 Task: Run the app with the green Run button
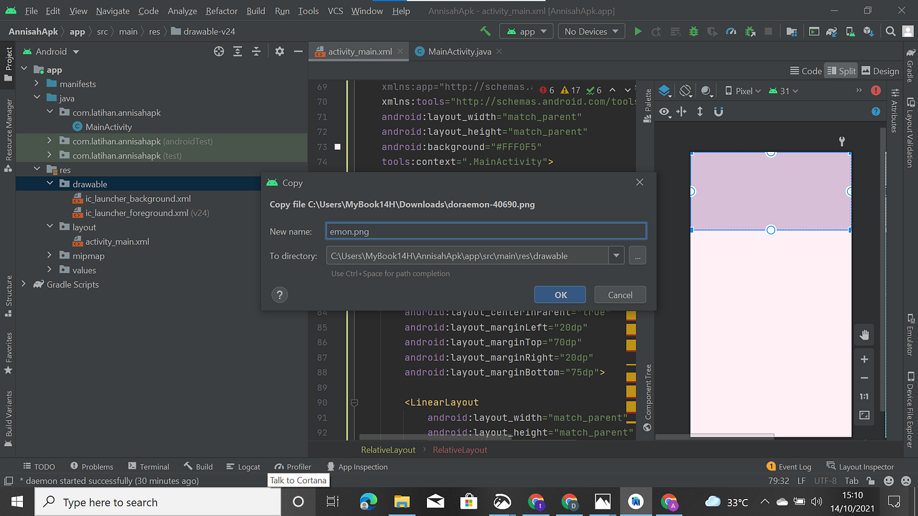pyautogui.click(x=638, y=31)
